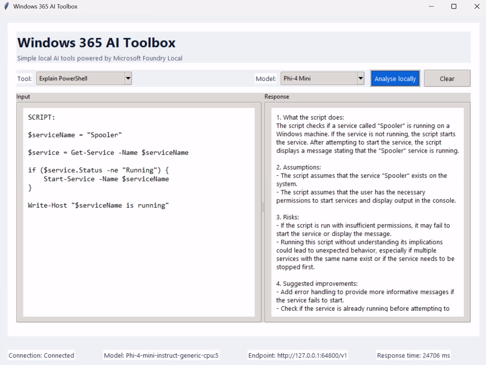The width and height of the screenshot is (486, 365).
Task: Click the 'Connection: Connected' status text
Action: pos(41,355)
